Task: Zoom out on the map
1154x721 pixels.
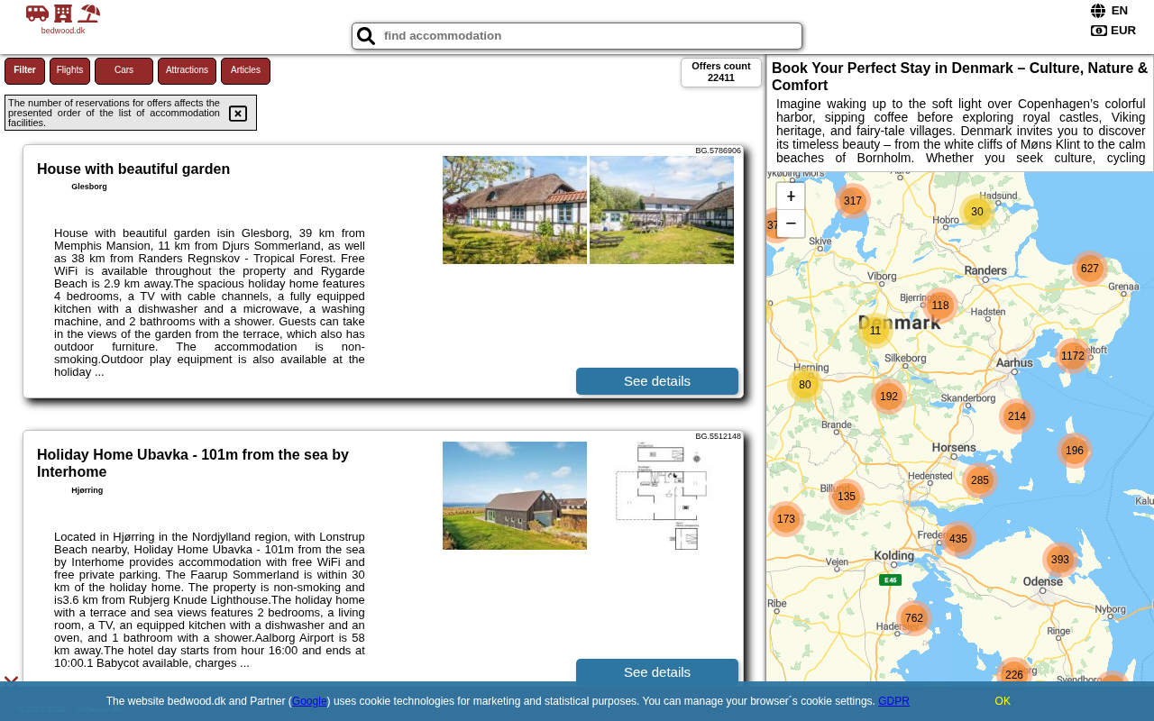Action: tap(791, 224)
